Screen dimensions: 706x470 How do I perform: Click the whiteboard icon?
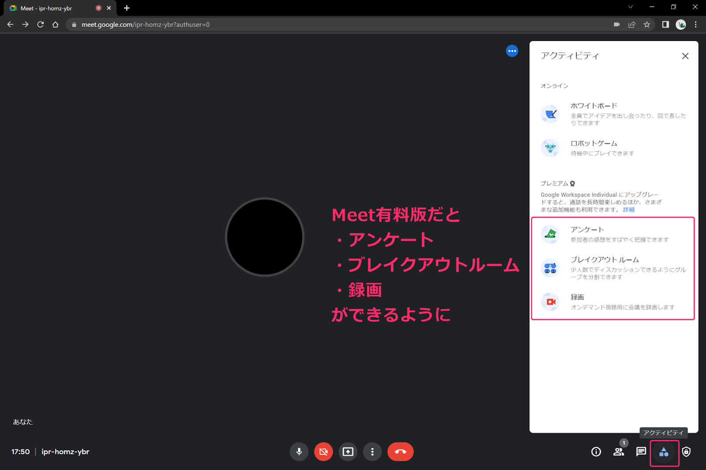550,114
